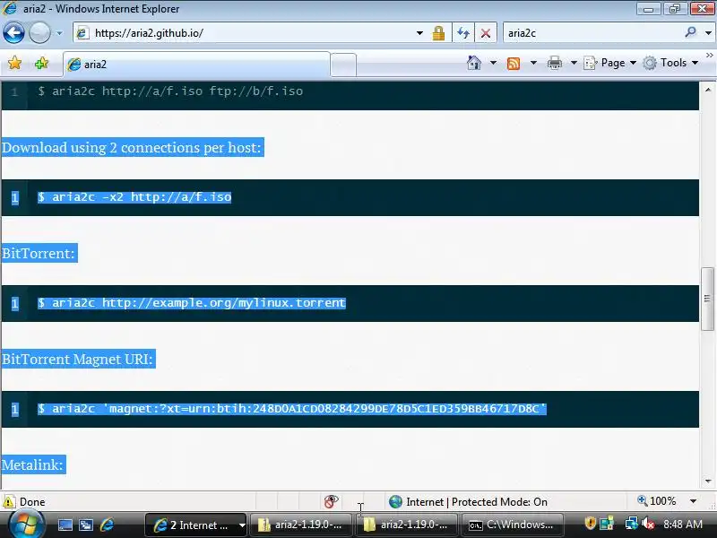Click the search box containing aria2c

(592, 33)
